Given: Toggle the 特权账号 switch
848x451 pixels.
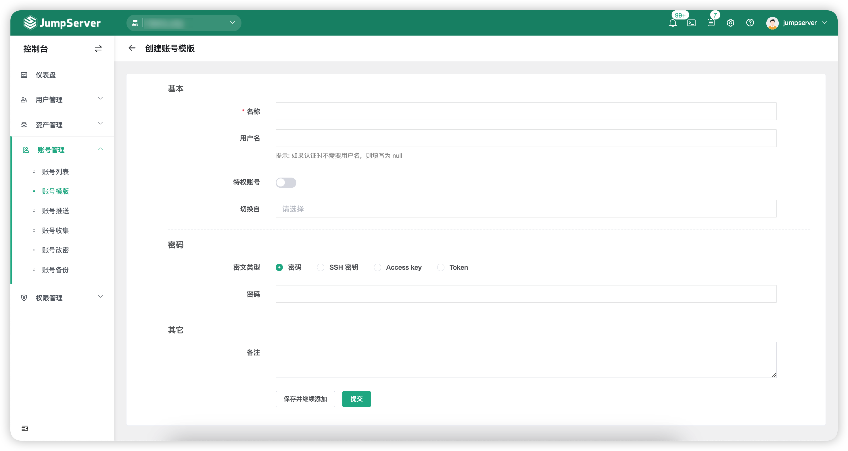Looking at the screenshot, I should 286,182.
